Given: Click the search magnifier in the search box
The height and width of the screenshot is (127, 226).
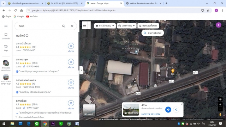Looking at the screenshot, I should pyautogui.click(x=64, y=26).
